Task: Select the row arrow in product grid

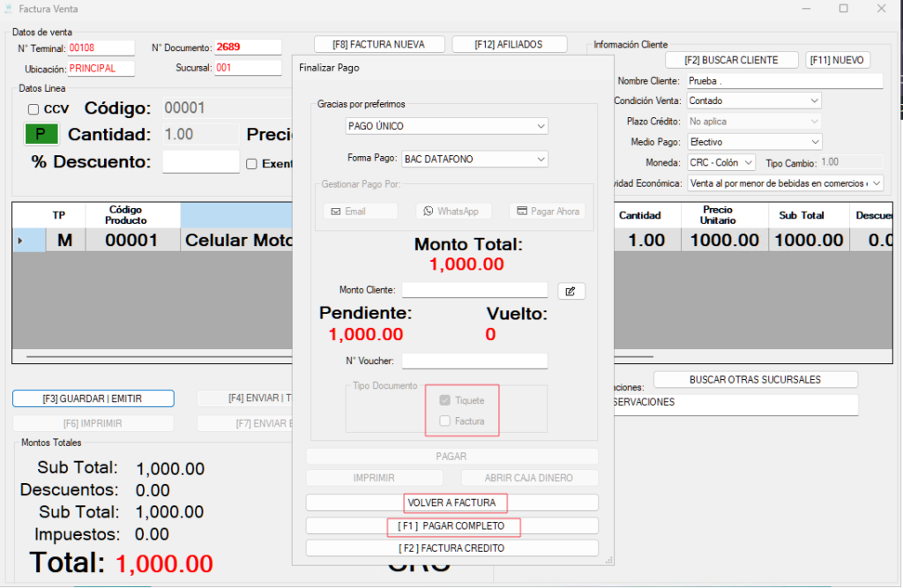Action: [x=20, y=241]
